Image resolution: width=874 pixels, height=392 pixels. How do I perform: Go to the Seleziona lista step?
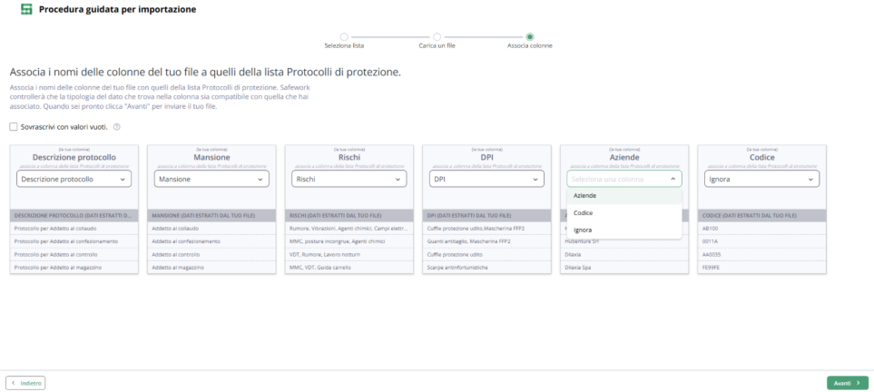[344, 37]
